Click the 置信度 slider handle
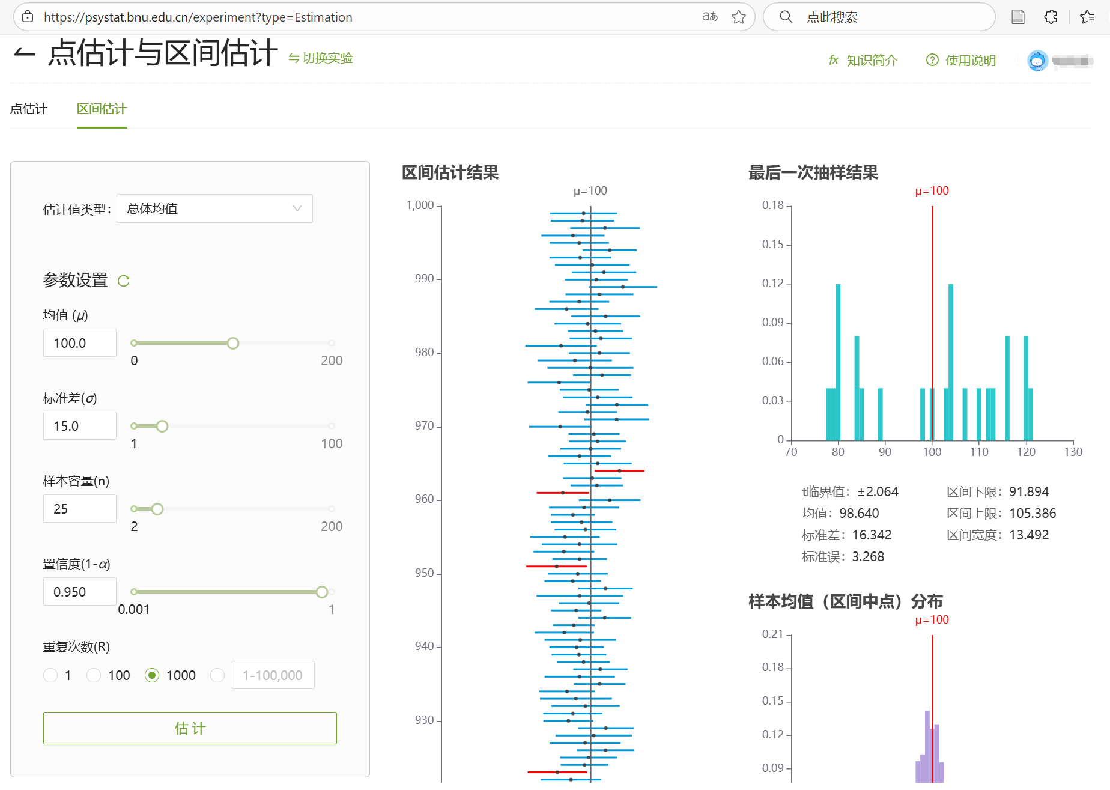The width and height of the screenshot is (1110, 790). [x=322, y=592]
